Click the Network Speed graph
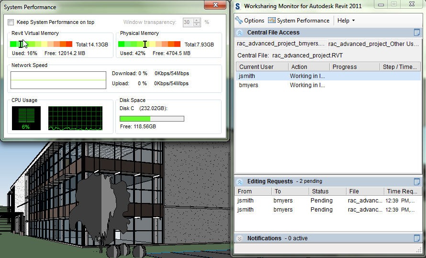Screen dimensions: 426x258 58,80
